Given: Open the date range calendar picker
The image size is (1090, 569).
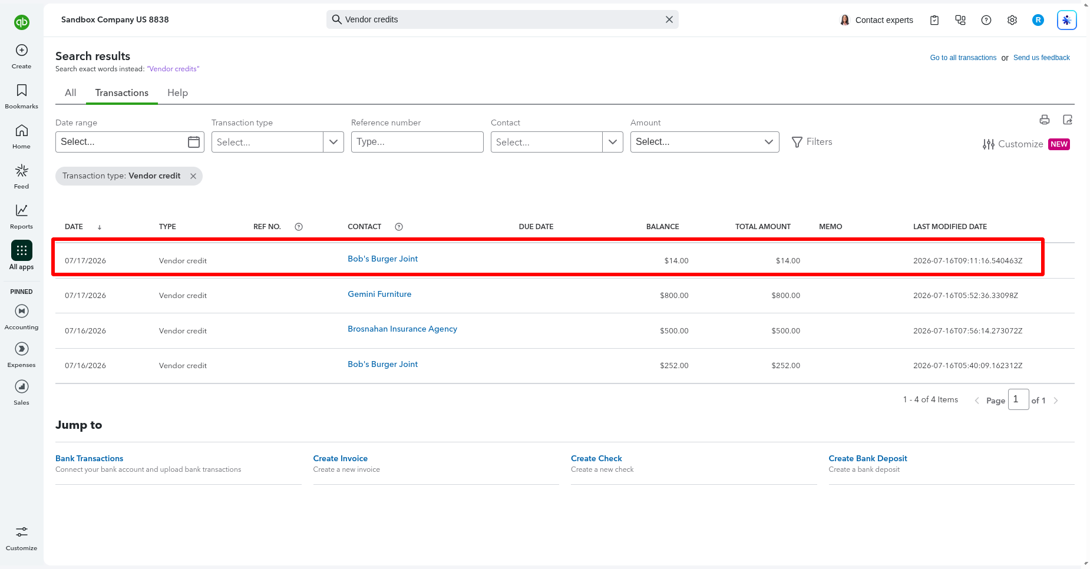Looking at the screenshot, I should pos(194,142).
